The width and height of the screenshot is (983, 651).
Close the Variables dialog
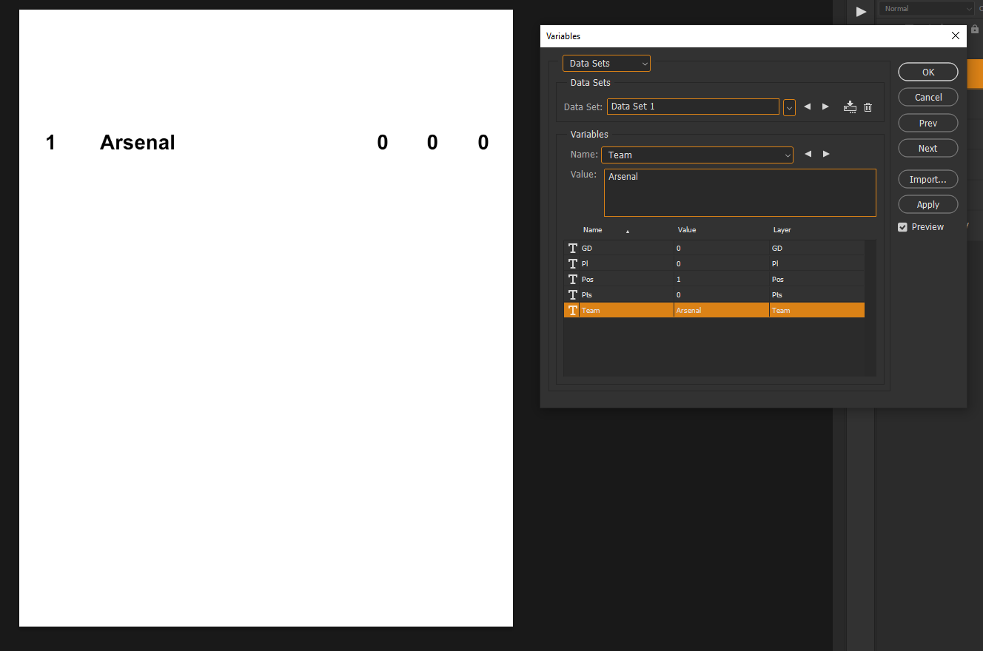click(x=955, y=36)
